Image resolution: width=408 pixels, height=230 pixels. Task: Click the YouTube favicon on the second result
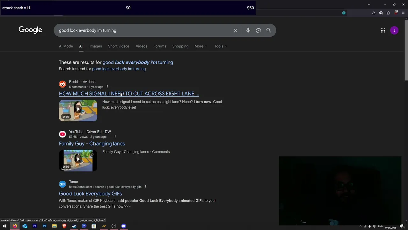pos(62,134)
